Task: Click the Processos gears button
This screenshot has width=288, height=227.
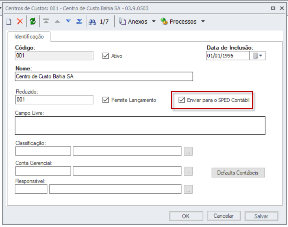Action: point(179,21)
